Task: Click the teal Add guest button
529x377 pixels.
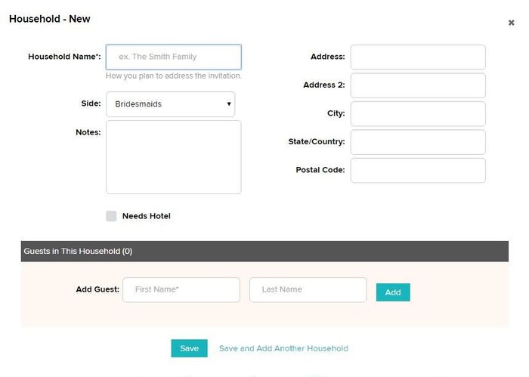Action: tap(393, 292)
